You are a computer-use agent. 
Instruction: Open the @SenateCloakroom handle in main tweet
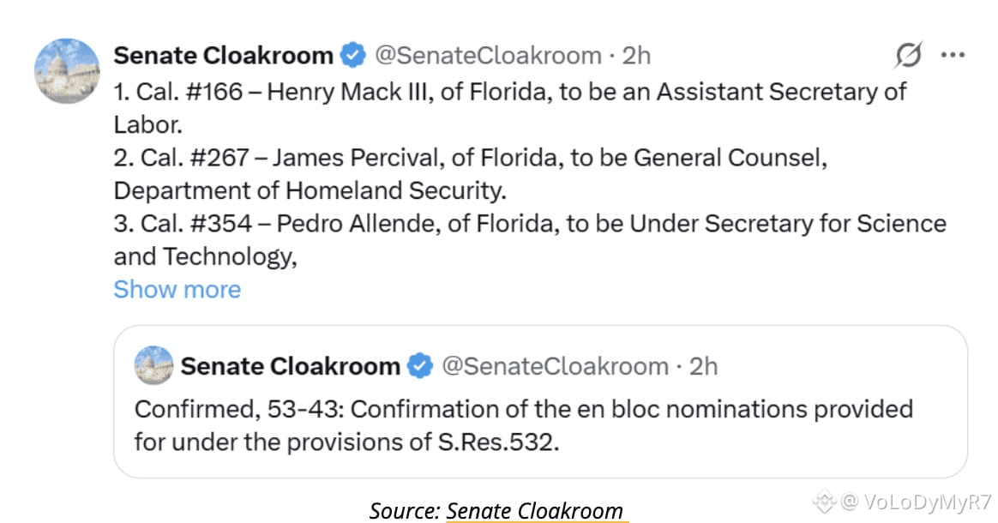(488, 56)
